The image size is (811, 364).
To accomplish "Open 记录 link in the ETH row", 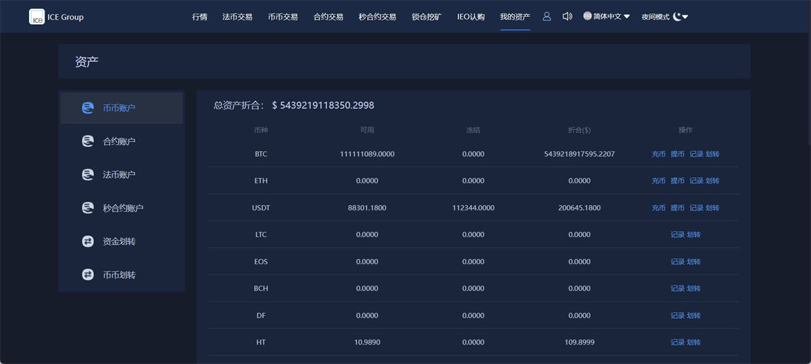I will tap(696, 181).
